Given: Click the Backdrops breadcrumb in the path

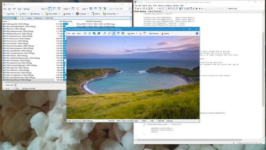Looking at the screenshot, I should click(x=38, y=18).
